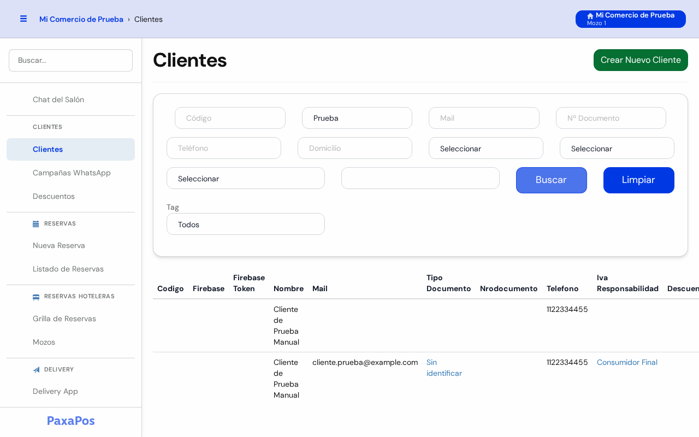This screenshot has height=437, width=699.
Task: Click the Buscar search button
Action: (552, 180)
